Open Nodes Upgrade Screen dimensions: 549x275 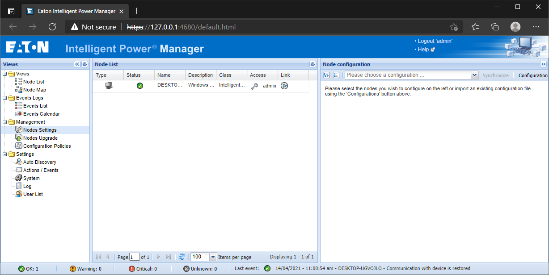40,138
